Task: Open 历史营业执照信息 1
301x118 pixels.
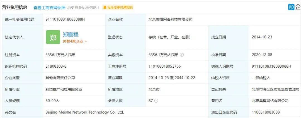Action: point(83,8)
